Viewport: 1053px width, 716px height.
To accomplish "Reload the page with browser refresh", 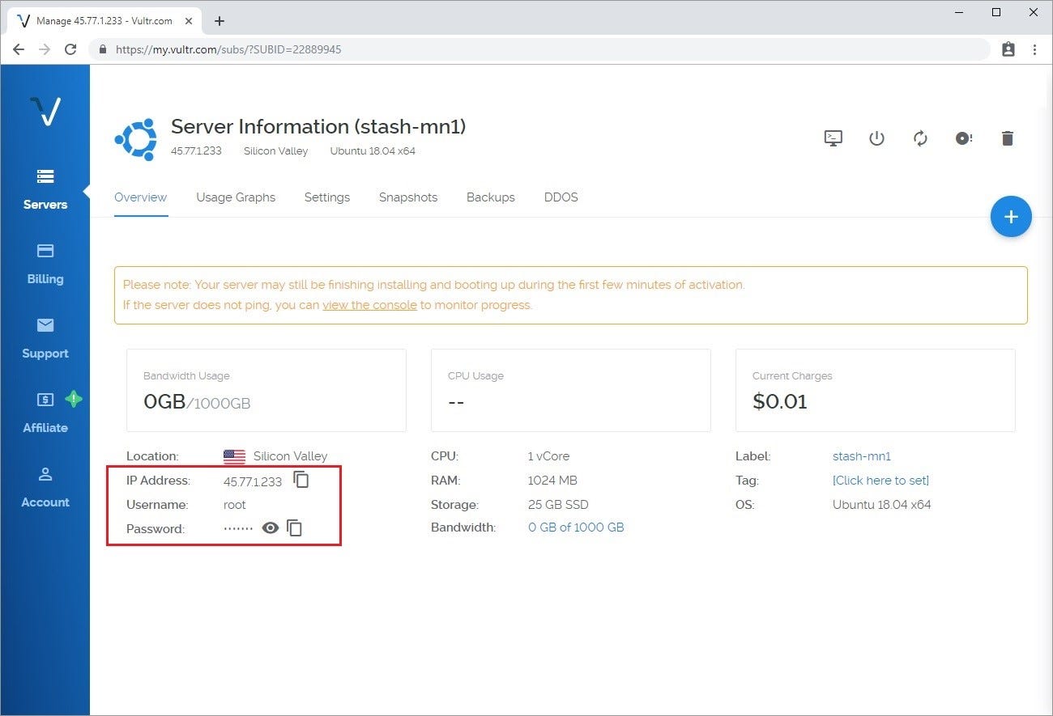I will coord(70,49).
